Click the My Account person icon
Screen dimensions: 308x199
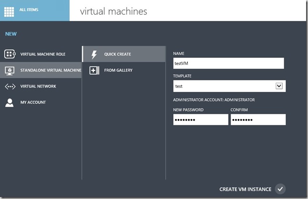tap(10, 102)
